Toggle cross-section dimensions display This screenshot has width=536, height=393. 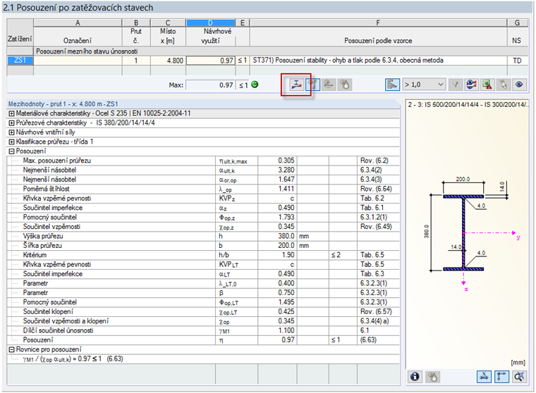[484, 377]
